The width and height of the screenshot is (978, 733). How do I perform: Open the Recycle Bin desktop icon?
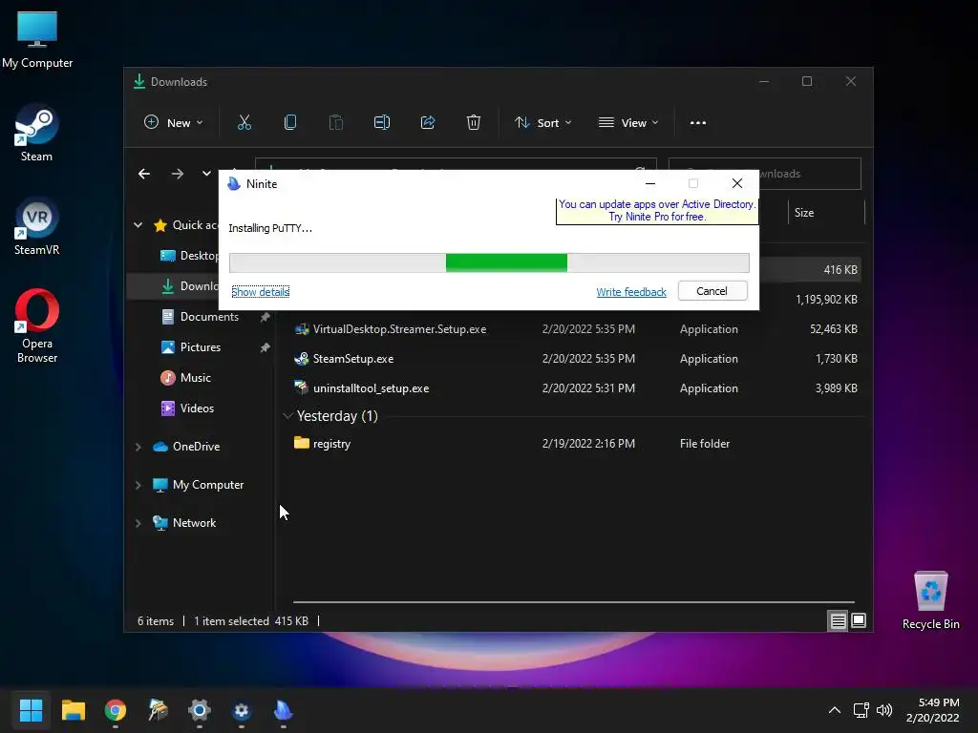click(930, 601)
